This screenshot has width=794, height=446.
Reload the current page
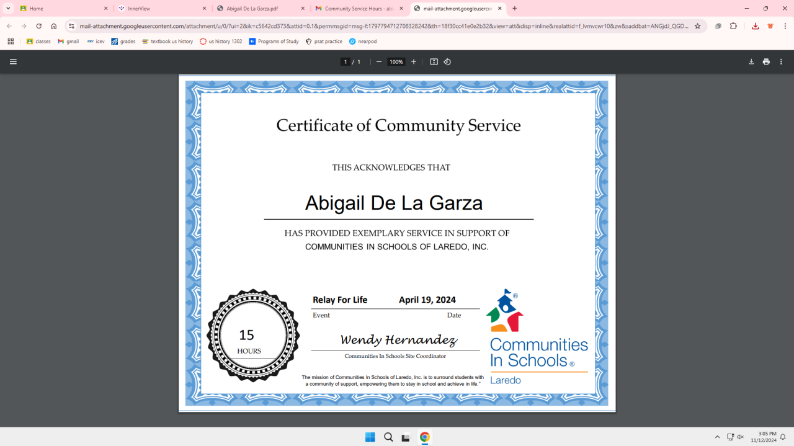[39, 26]
